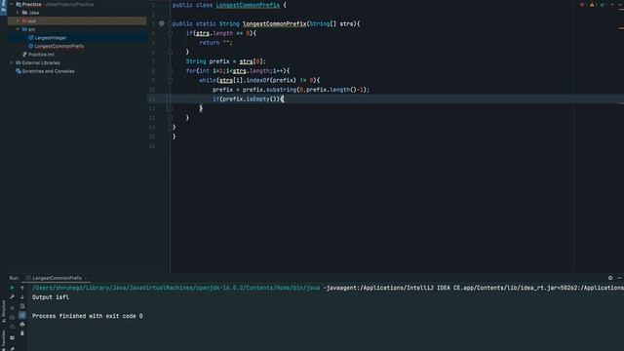Fold the for loop block in gutter

[x=171, y=71]
